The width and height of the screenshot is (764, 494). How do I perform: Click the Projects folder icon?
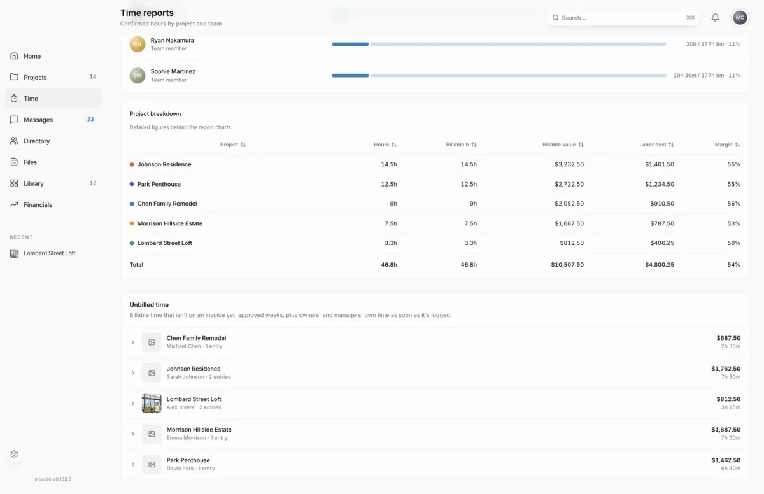click(x=14, y=77)
